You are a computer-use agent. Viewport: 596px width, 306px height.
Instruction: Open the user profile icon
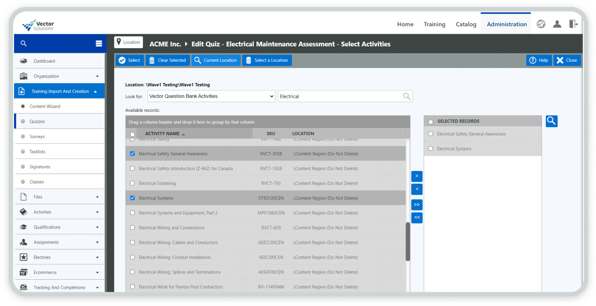tap(557, 24)
